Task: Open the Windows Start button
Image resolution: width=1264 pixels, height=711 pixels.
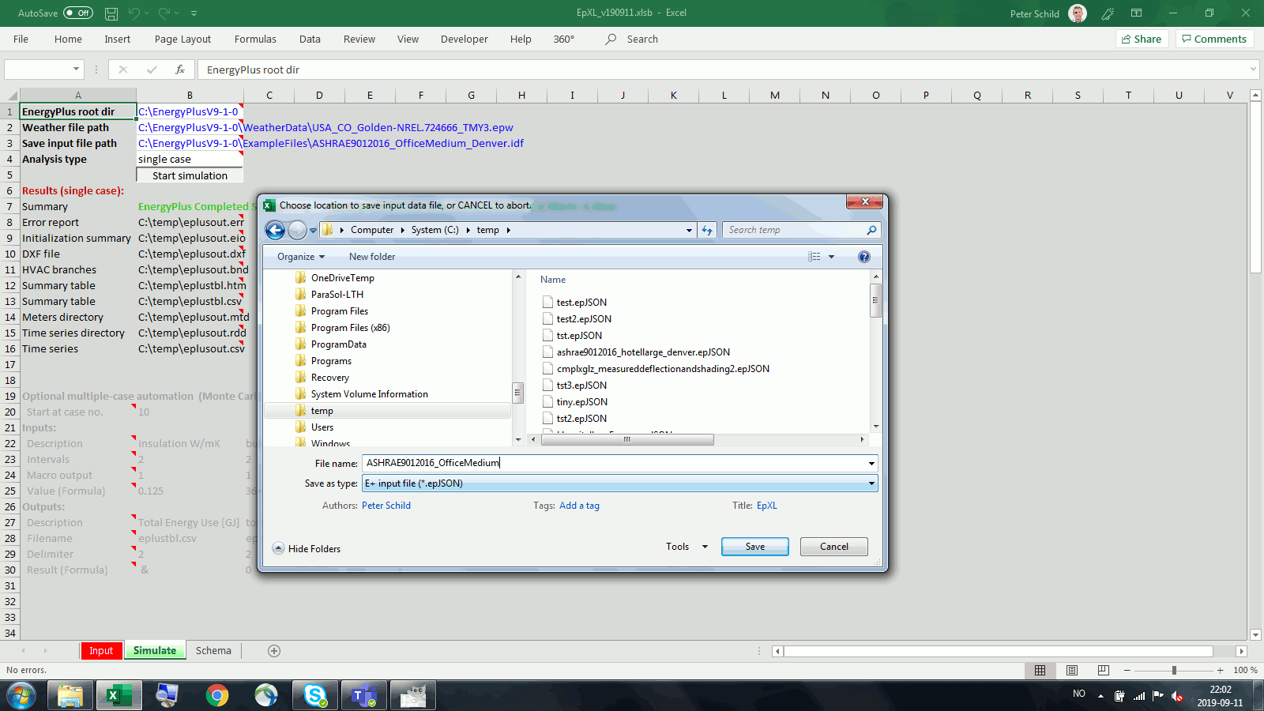Action: pyautogui.click(x=21, y=696)
